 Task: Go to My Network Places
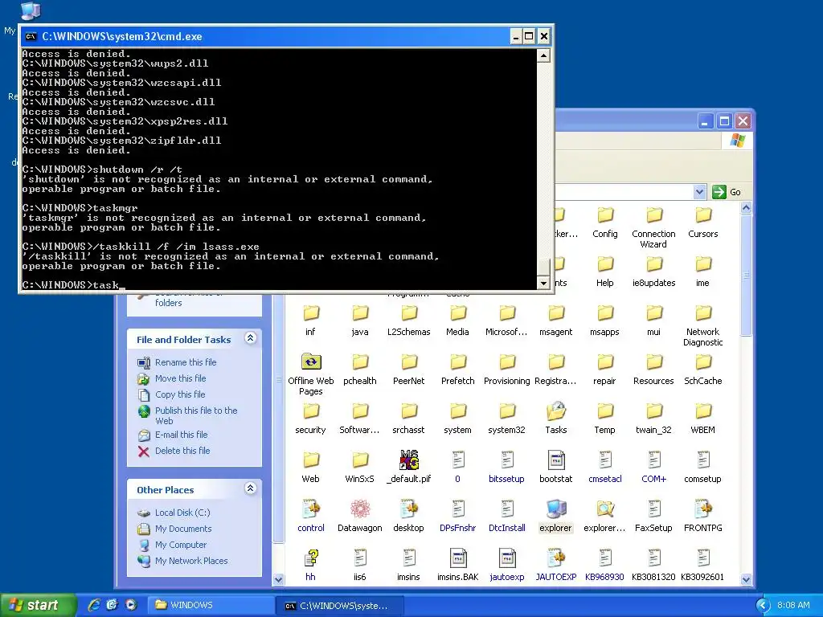(x=191, y=561)
